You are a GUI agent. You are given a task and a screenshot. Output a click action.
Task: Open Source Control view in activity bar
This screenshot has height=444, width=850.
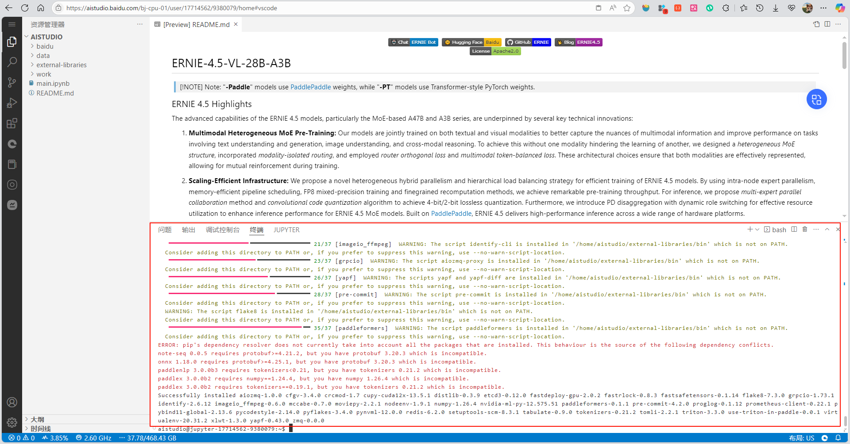tap(12, 82)
